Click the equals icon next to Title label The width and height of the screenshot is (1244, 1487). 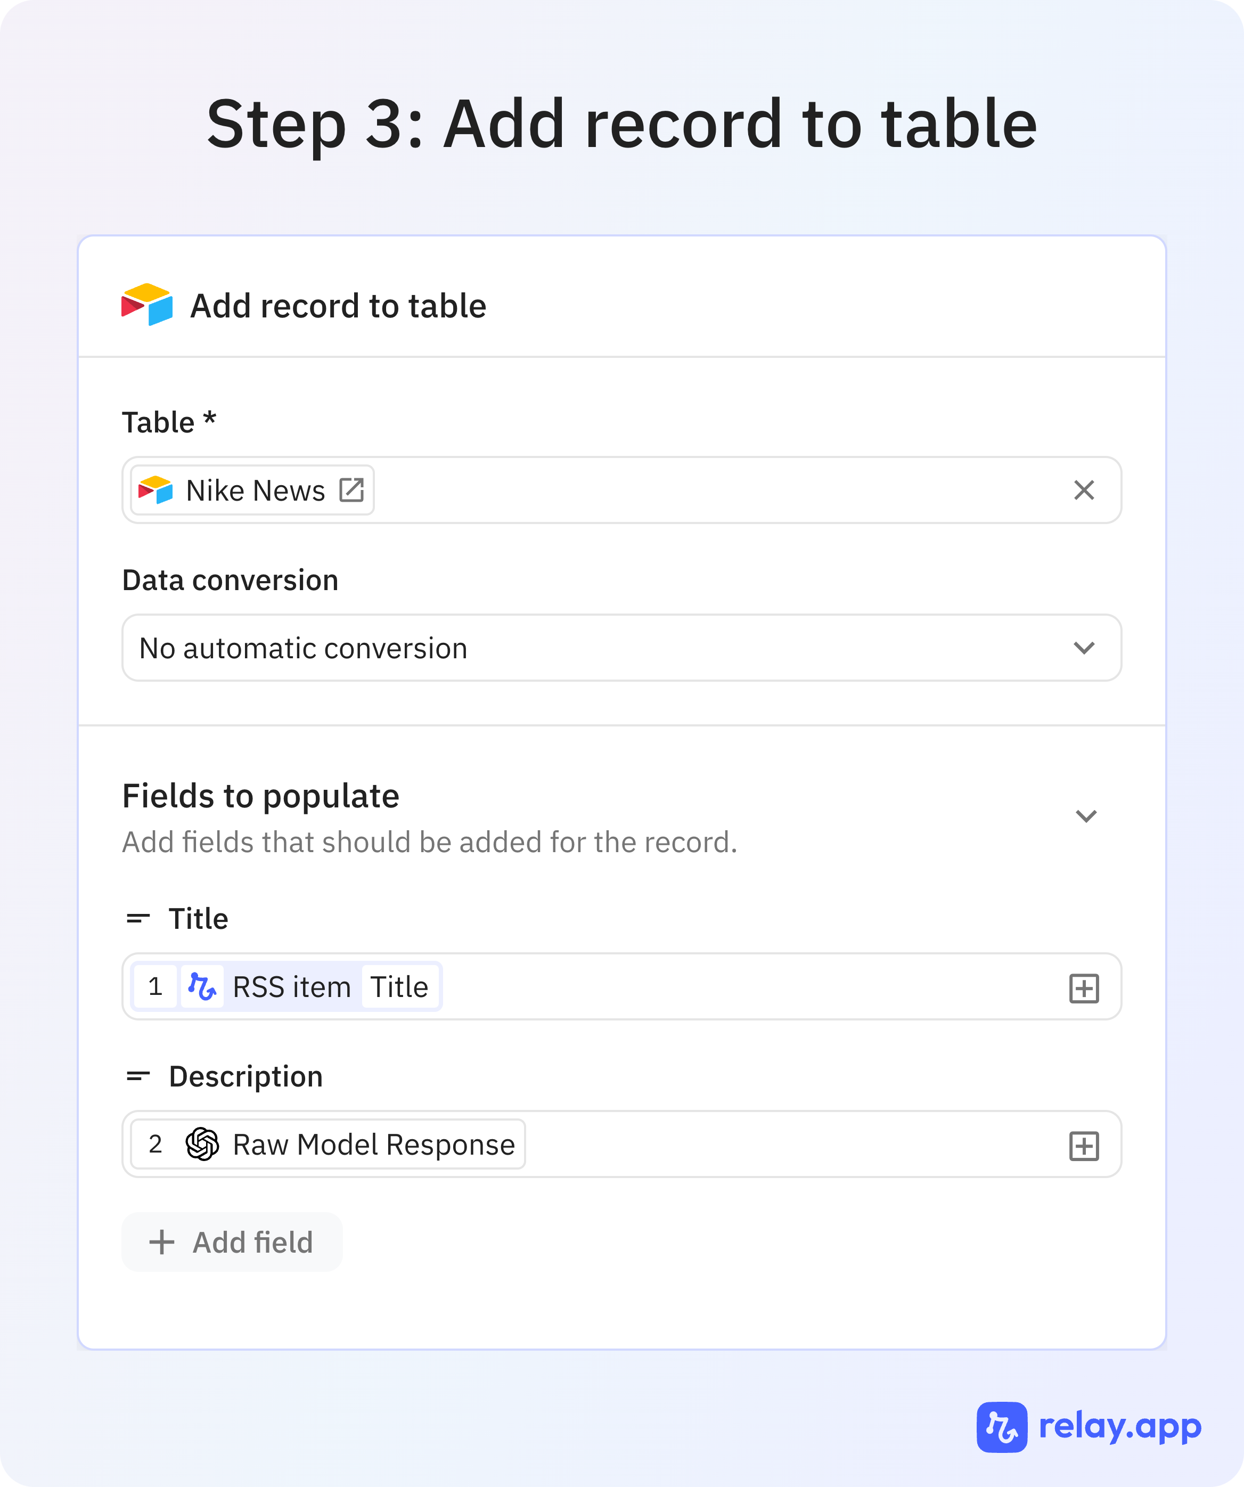pyautogui.click(x=139, y=918)
